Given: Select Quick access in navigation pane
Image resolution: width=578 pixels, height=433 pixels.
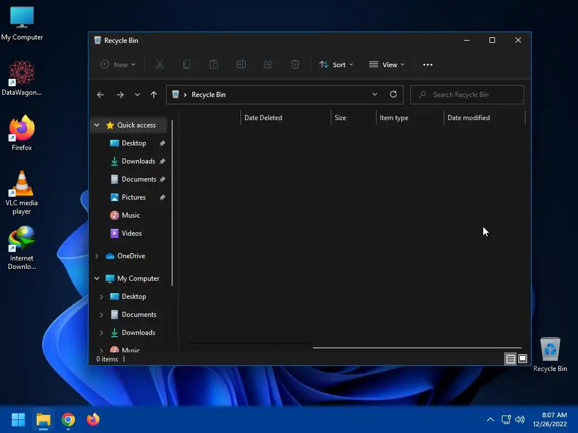Looking at the screenshot, I should click(x=137, y=125).
